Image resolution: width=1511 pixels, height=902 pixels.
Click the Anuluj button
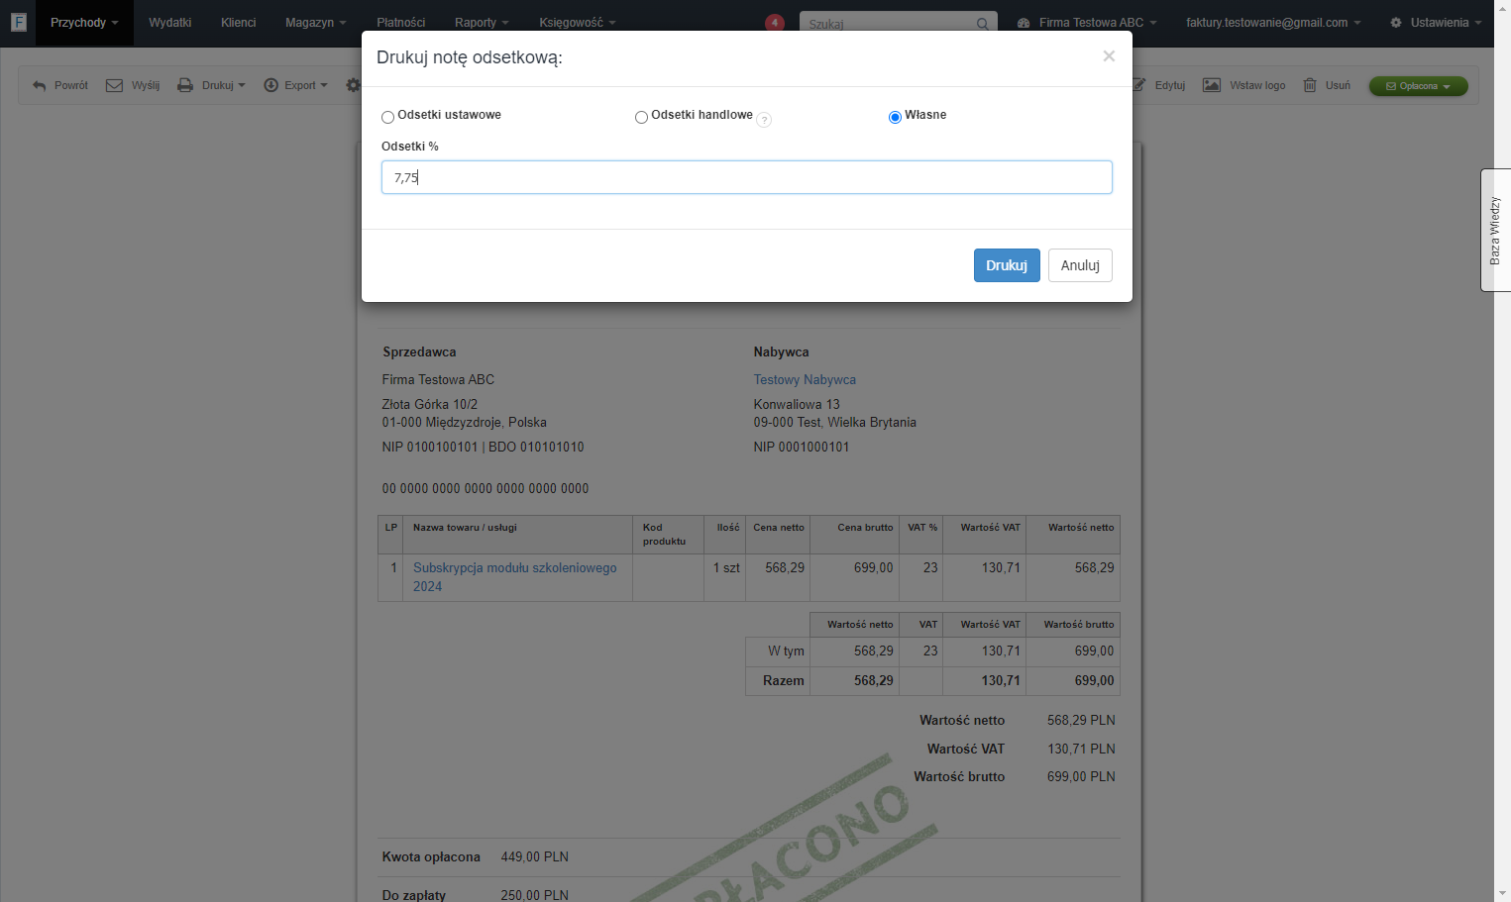(1080, 265)
